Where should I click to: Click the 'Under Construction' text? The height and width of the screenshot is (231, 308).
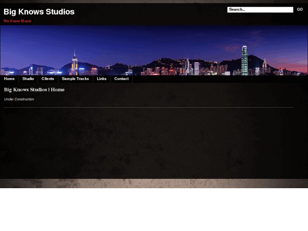tap(19, 99)
